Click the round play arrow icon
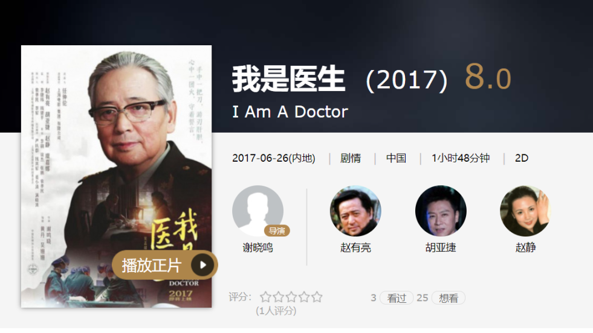The width and height of the screenshot is (593, 333). tap(203, 265)
